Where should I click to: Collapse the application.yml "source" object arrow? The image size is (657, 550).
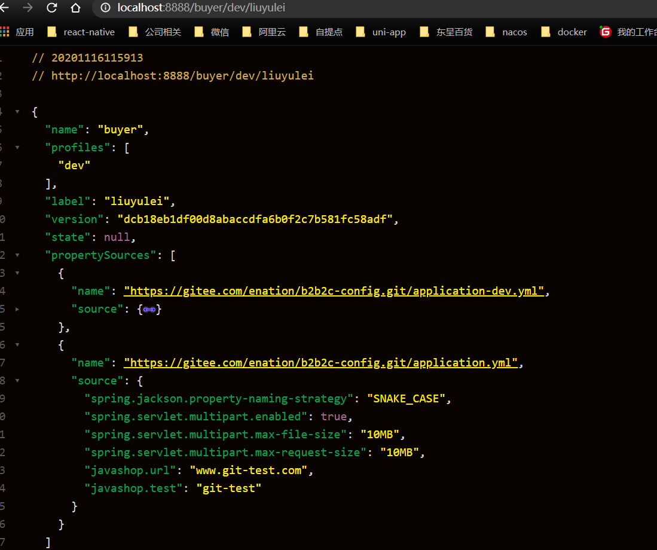17,381
